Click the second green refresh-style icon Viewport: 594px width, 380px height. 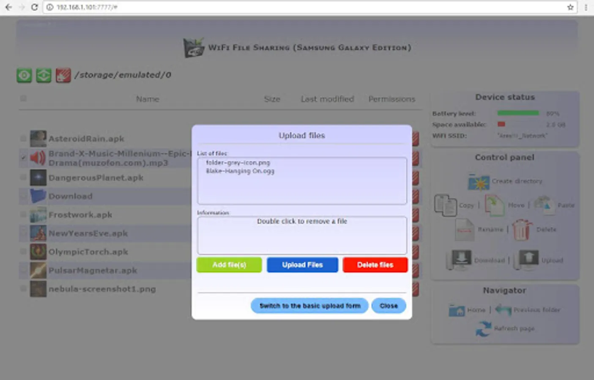44,75
